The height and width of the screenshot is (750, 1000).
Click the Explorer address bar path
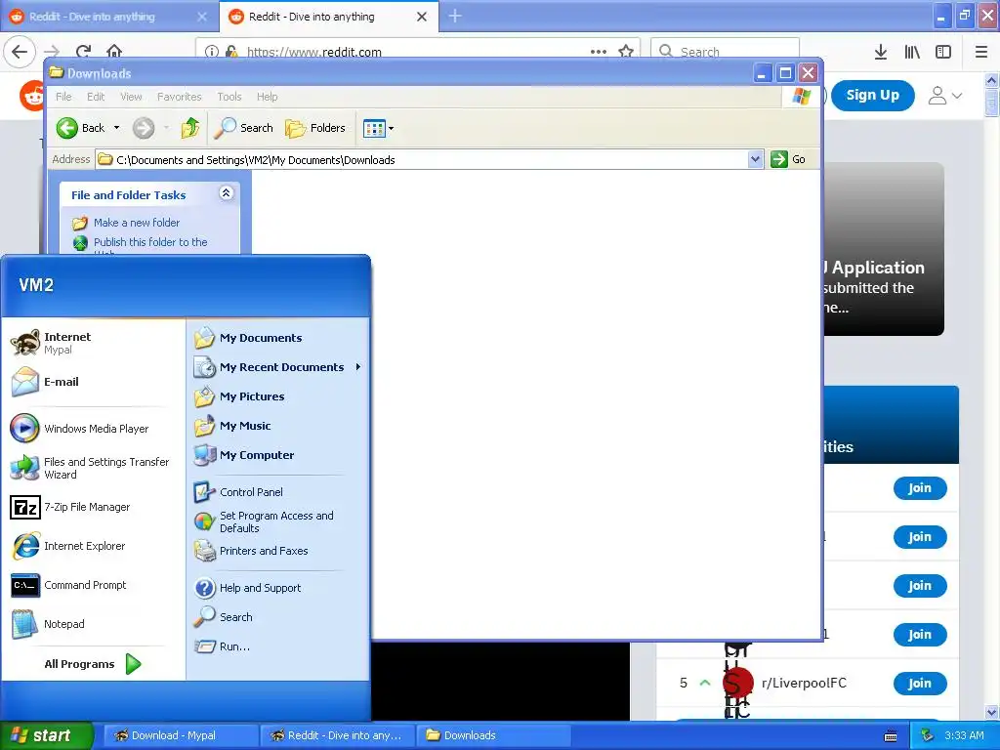pos(421,159)
